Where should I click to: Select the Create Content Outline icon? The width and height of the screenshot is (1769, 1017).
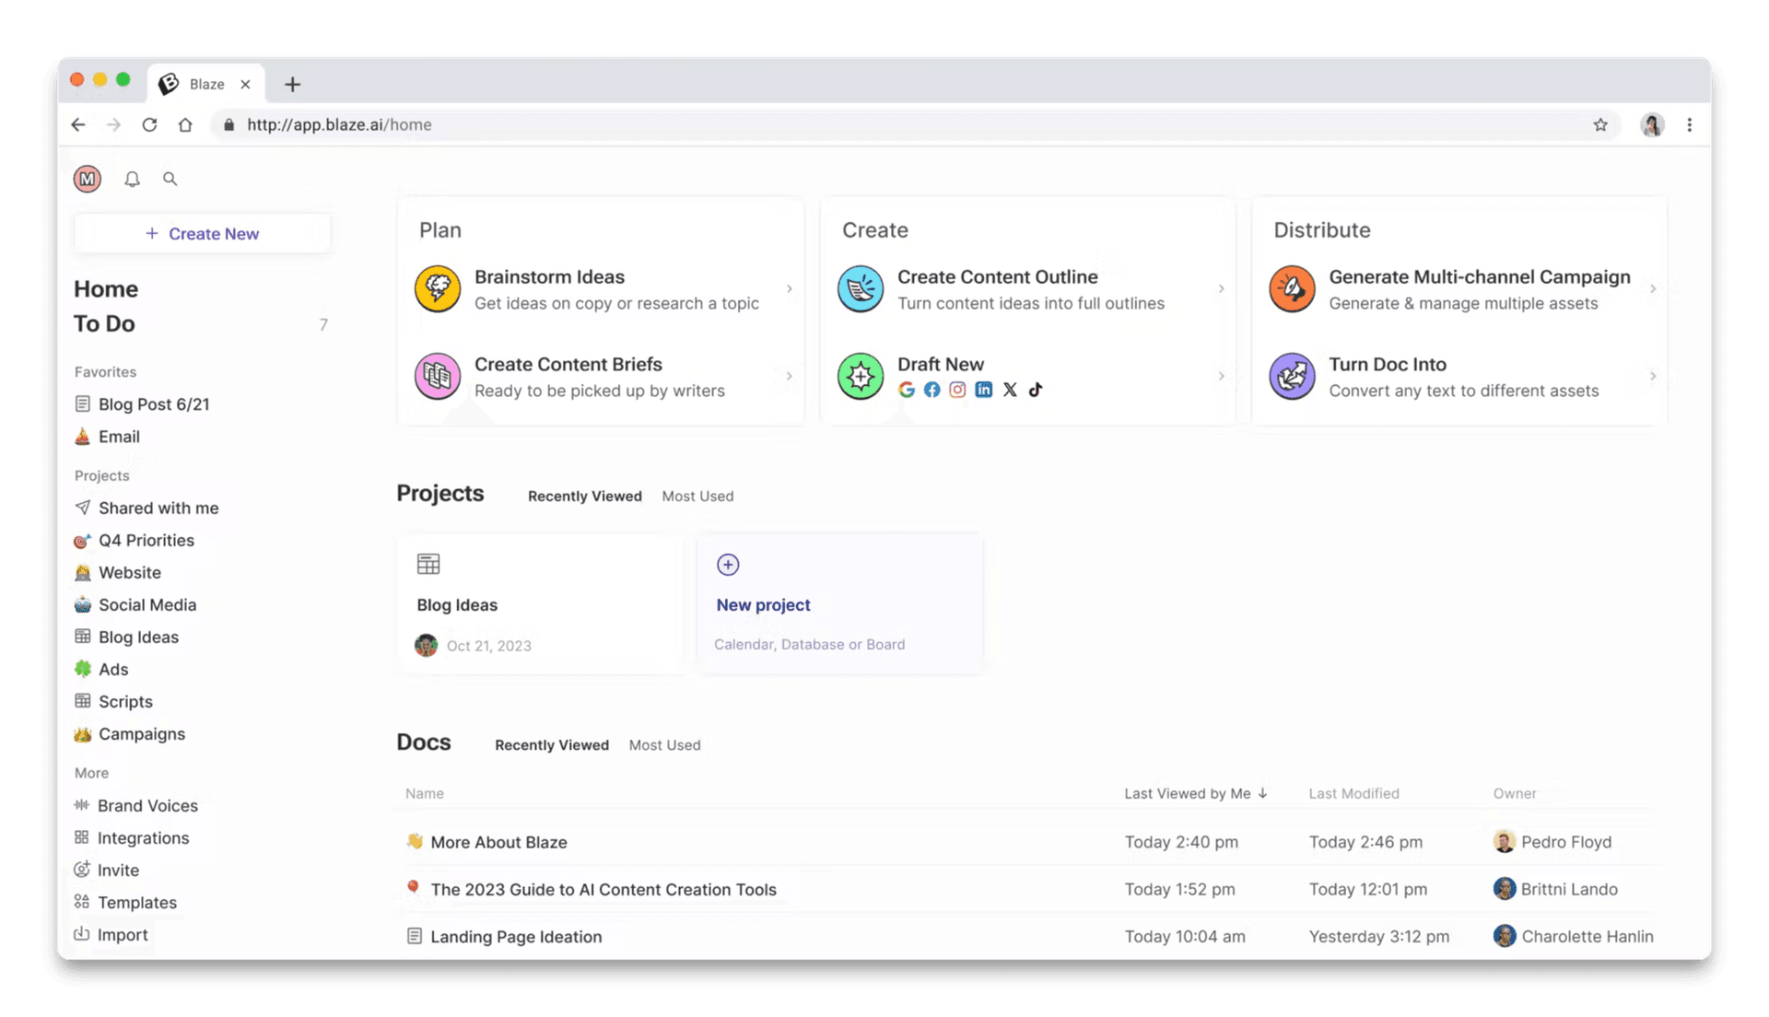click(x=861, y=288)
